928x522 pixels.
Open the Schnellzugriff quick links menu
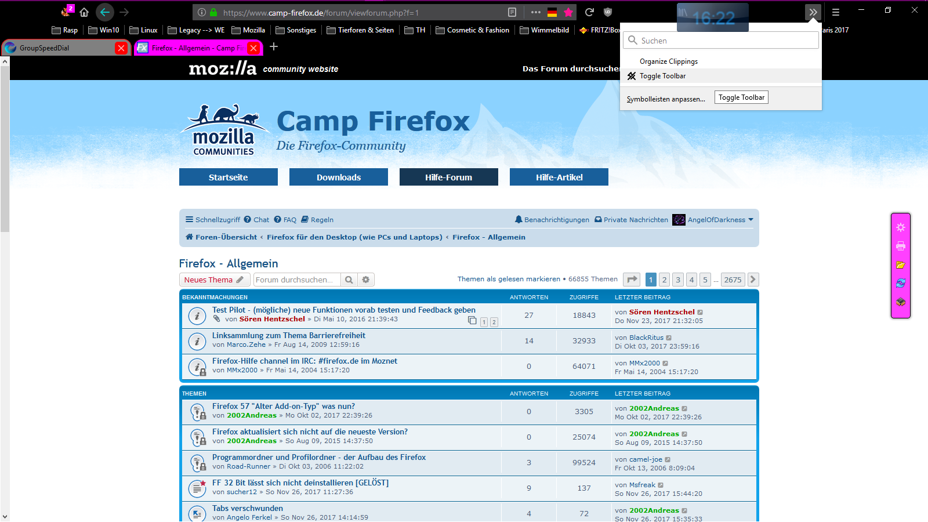(212, 220)
